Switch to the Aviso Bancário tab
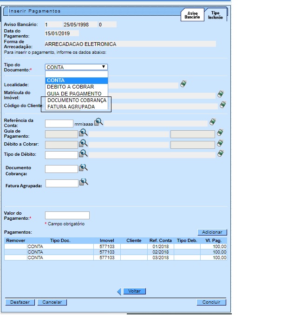 tap(193, 15)
